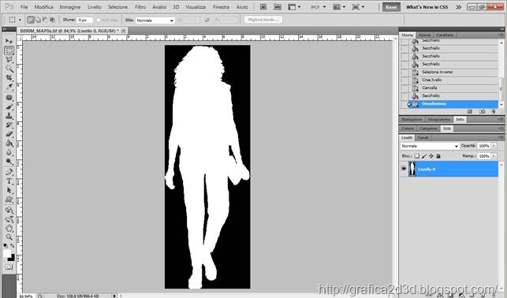Toggle lock image pixels

coord(424,156)
